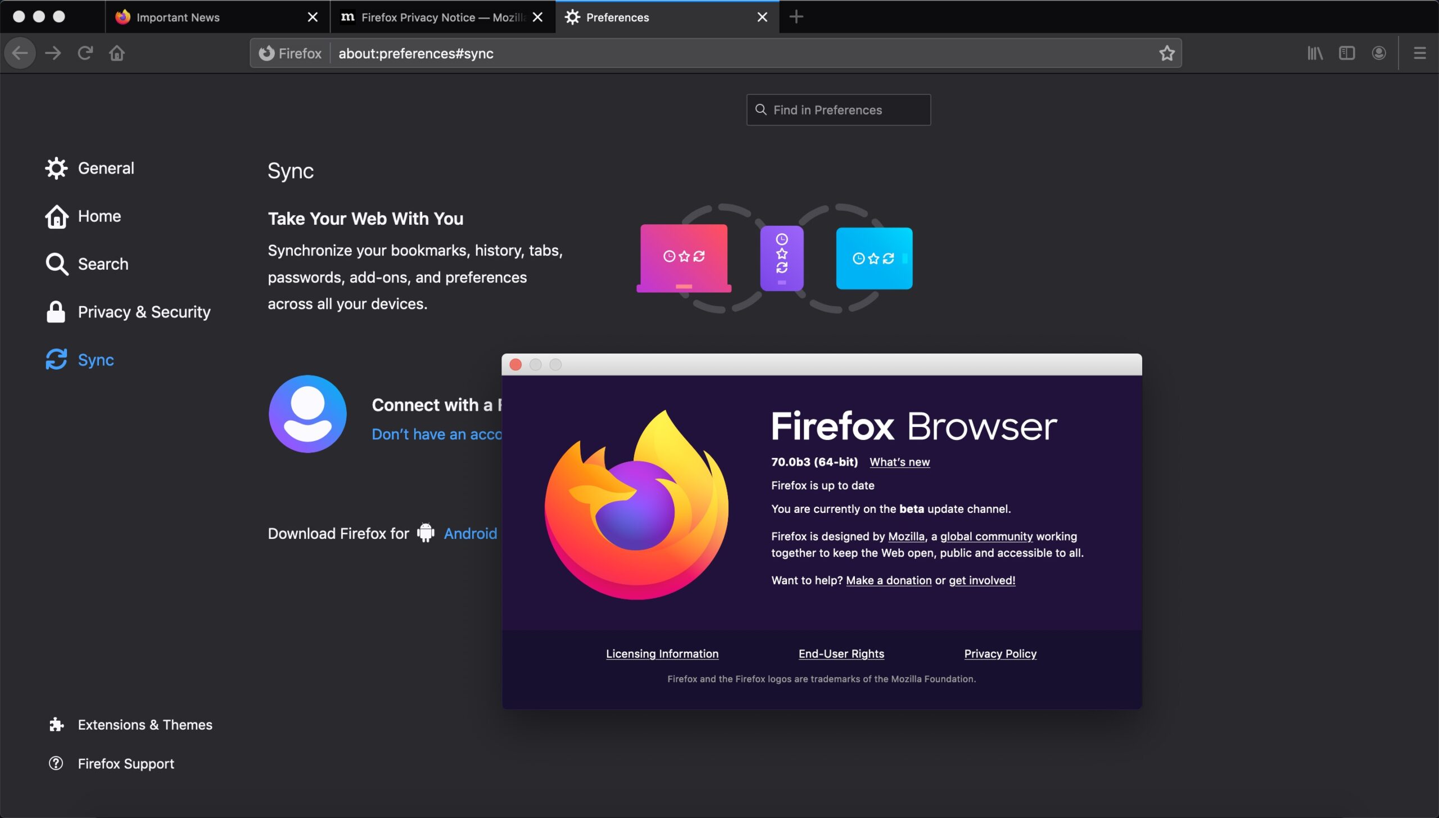Switch to the Important News tab
1439x818 pixels.
[x=218, y=17]
